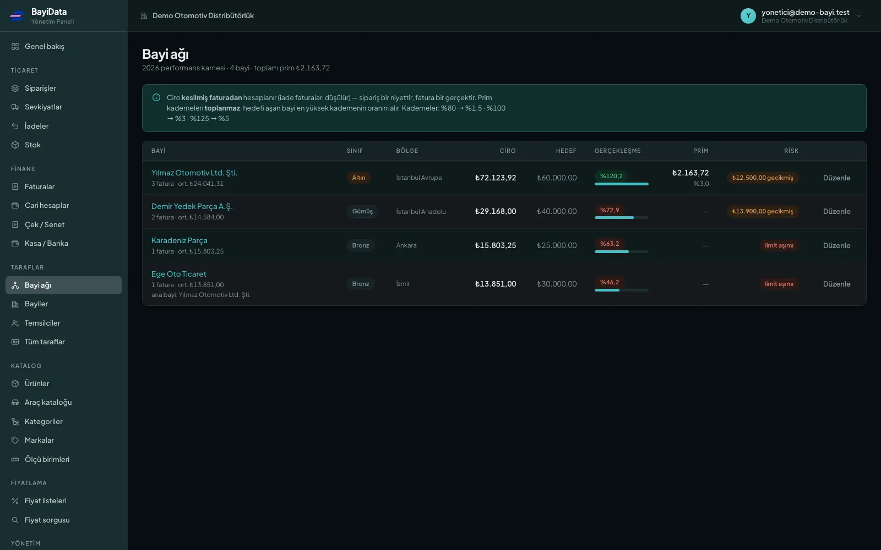This screenshot has height=550, width=881.
Task: Click Düzenle for Demir Yedek Parça row
Action: [836, 211]
